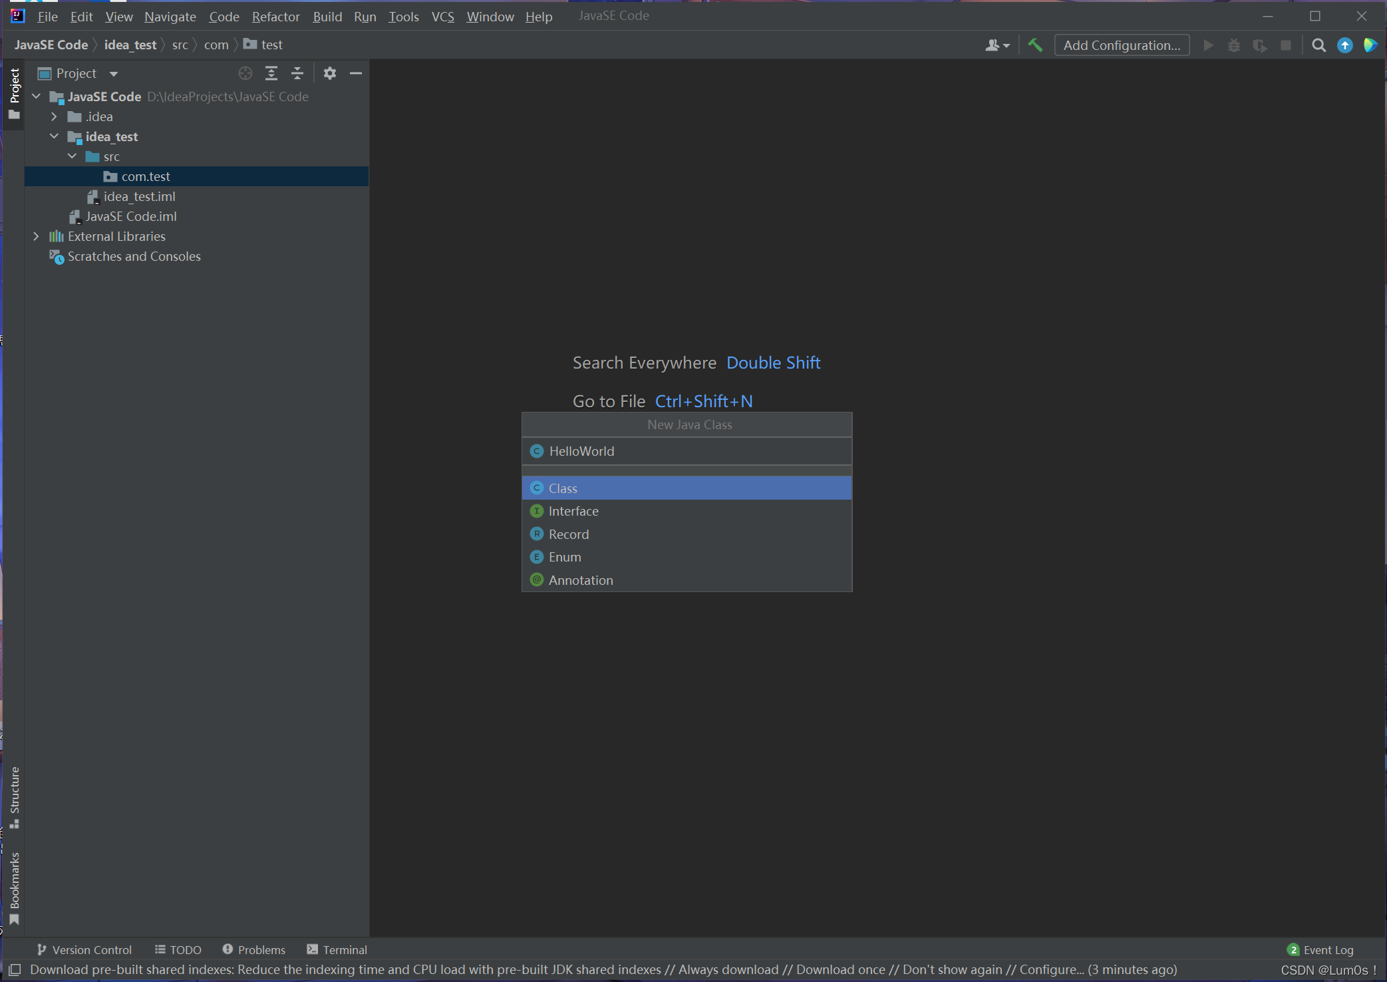Click Collapse All in Project panel
Image resolution: width=1387 pixels, height=982 pixels.
point(297,73)
